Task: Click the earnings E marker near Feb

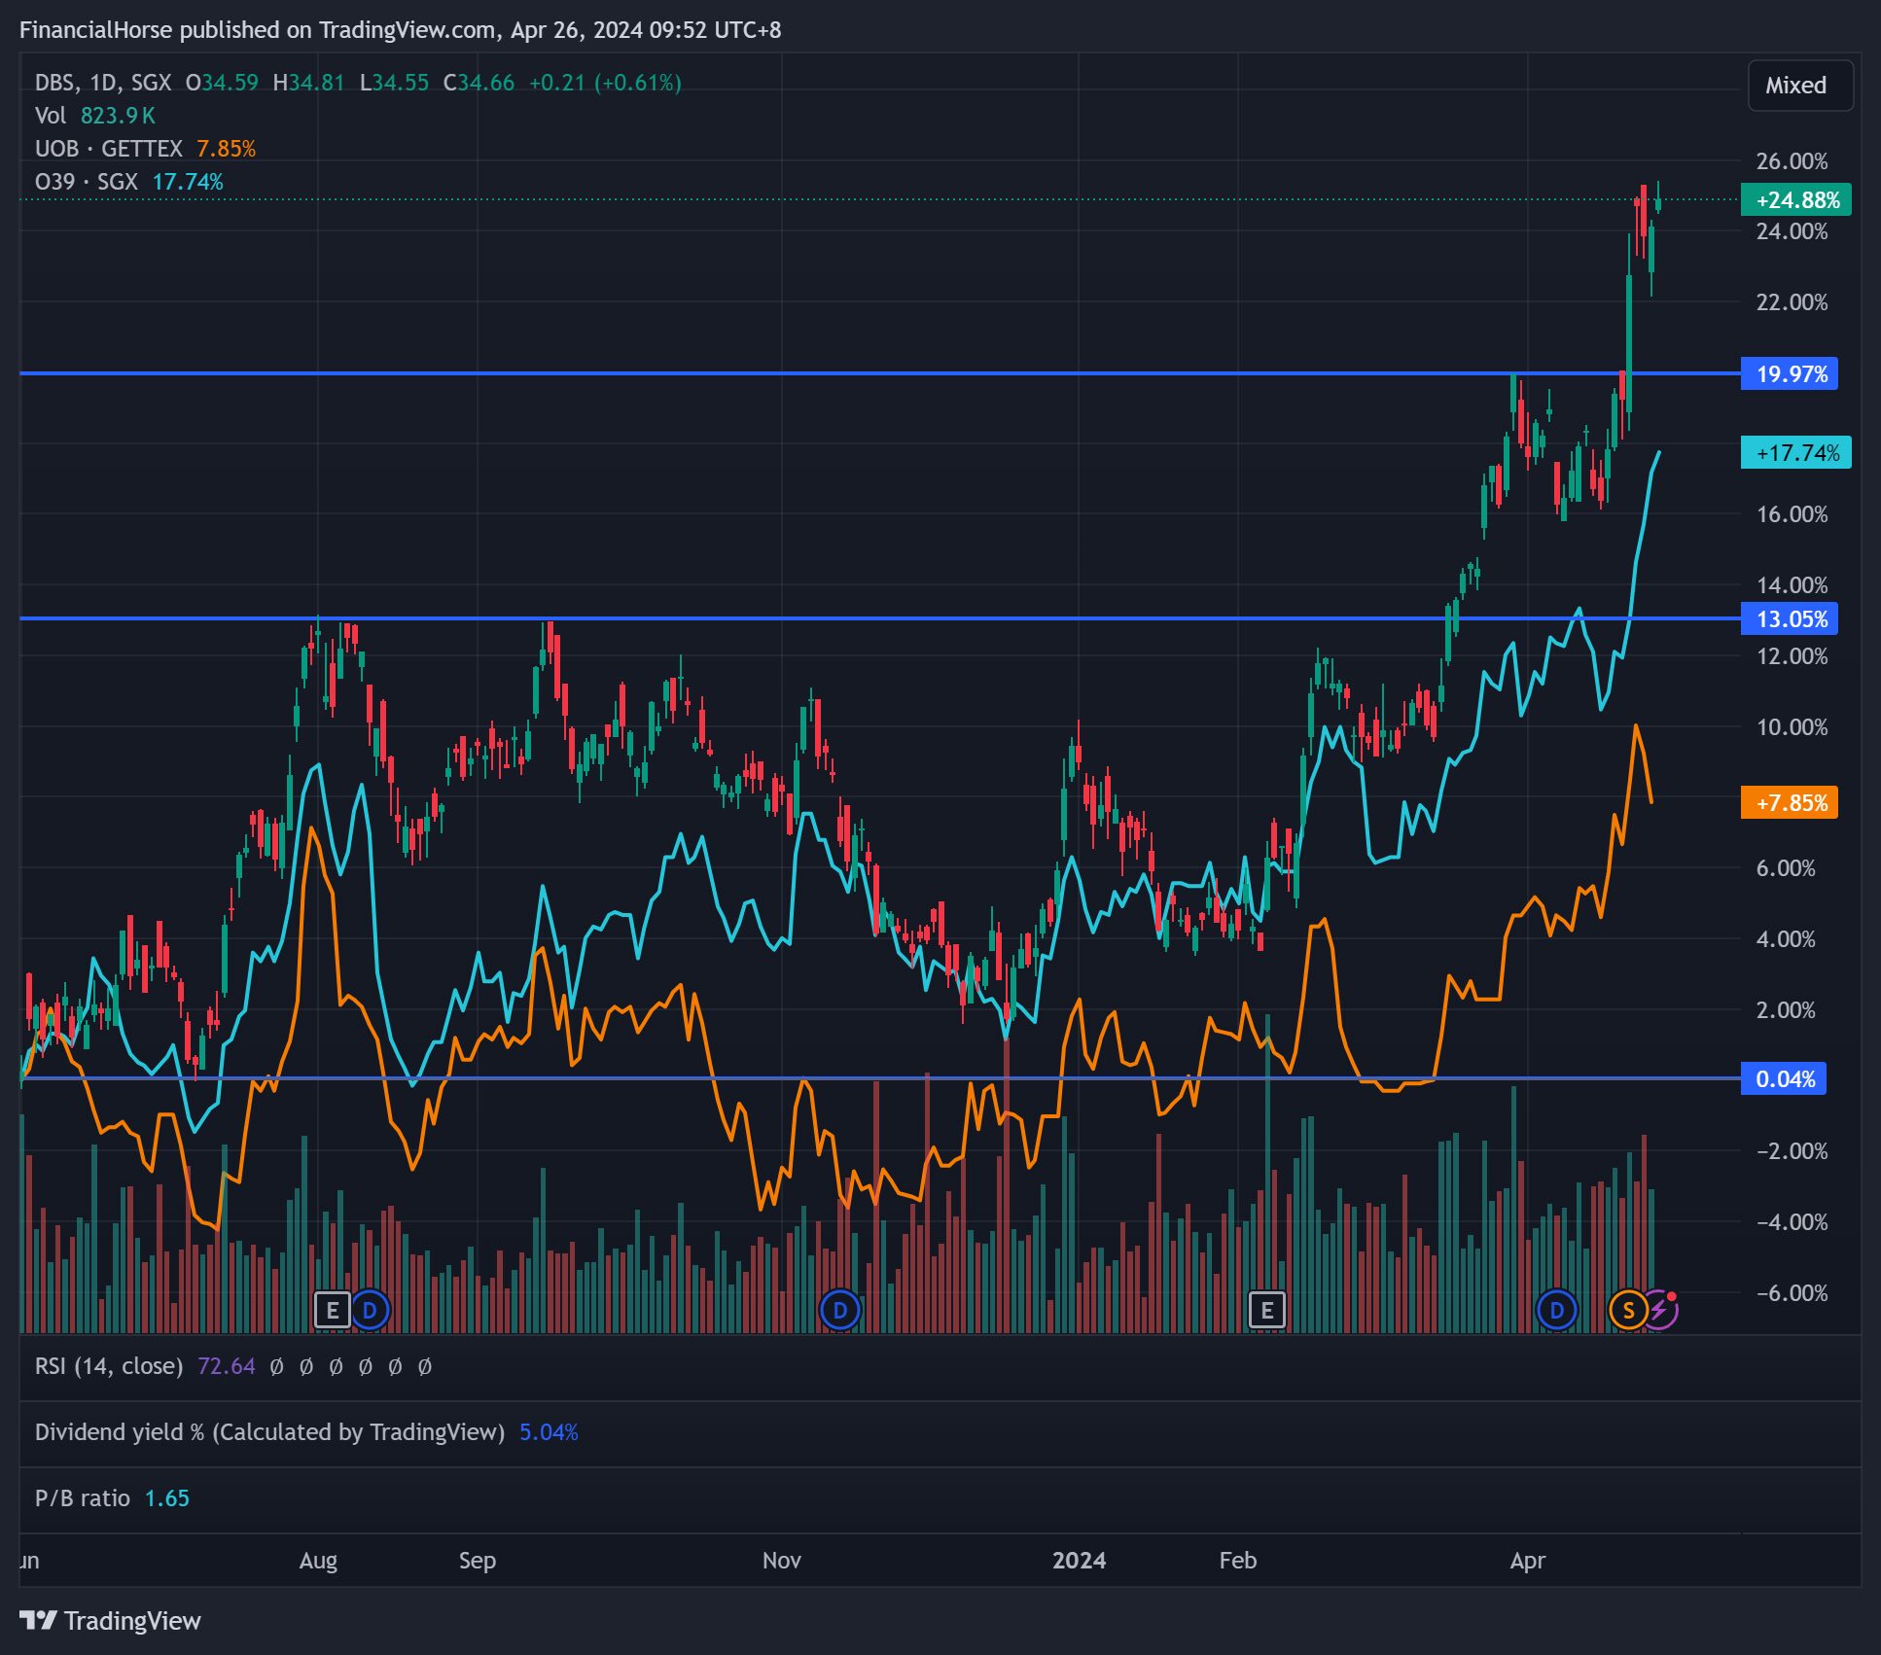Action: pyautogui.click(x=1267, y=1310)
